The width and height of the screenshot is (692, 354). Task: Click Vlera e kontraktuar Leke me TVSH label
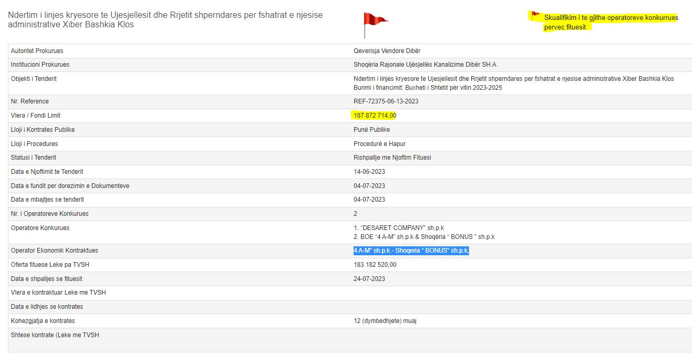click(x=58, y=293)
